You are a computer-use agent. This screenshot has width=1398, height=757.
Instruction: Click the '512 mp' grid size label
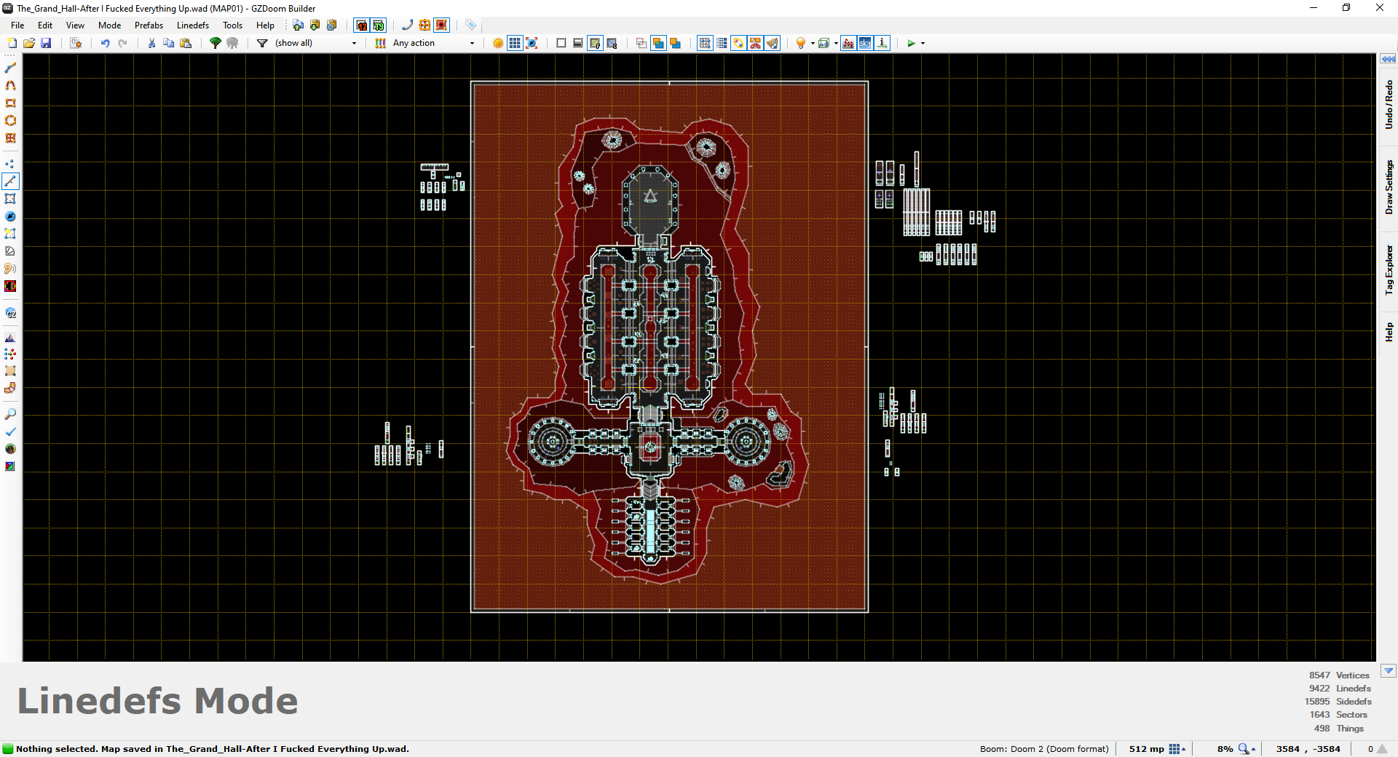click(x=1147, y=749)
